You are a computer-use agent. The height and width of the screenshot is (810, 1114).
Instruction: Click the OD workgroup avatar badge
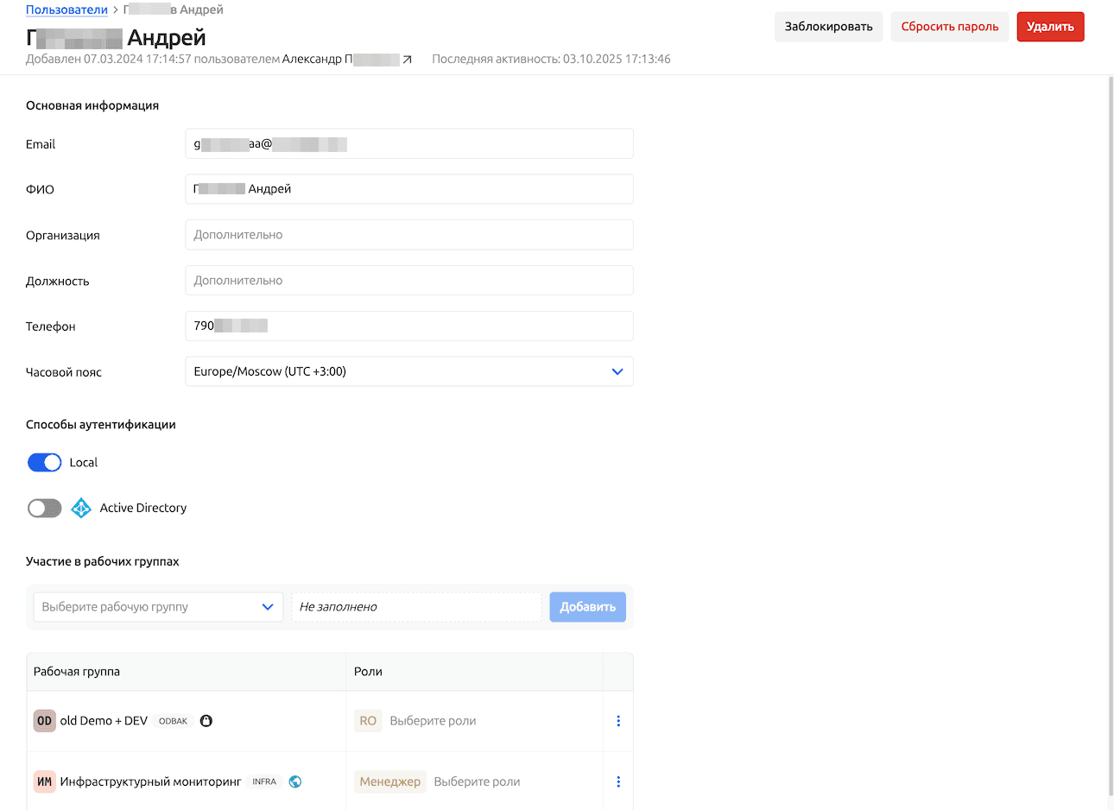45,721
